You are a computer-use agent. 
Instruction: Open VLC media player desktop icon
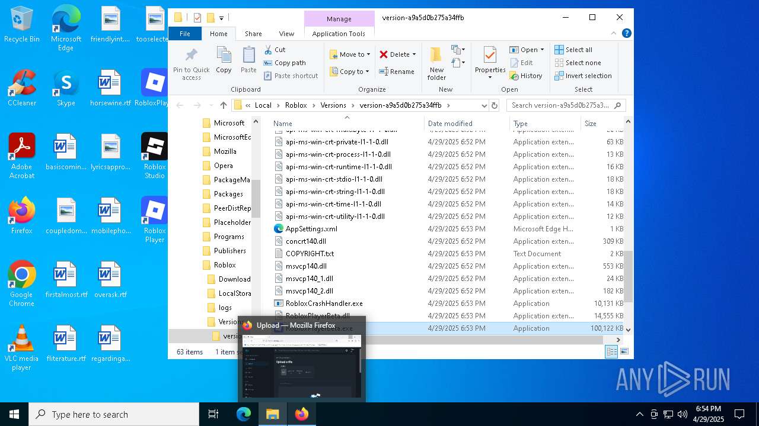pyautogui.click(x=21, y=348)
